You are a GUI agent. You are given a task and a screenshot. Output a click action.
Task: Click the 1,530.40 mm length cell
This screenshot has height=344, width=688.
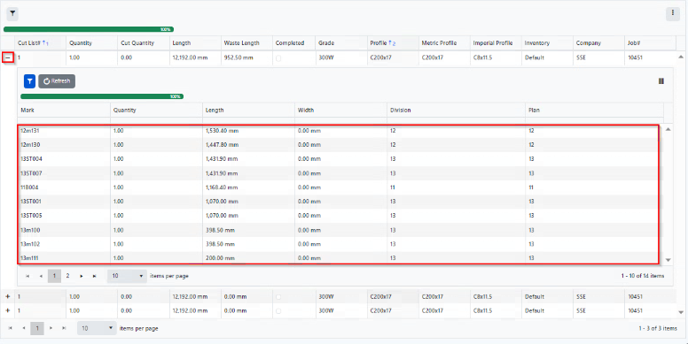coord(248,131)
